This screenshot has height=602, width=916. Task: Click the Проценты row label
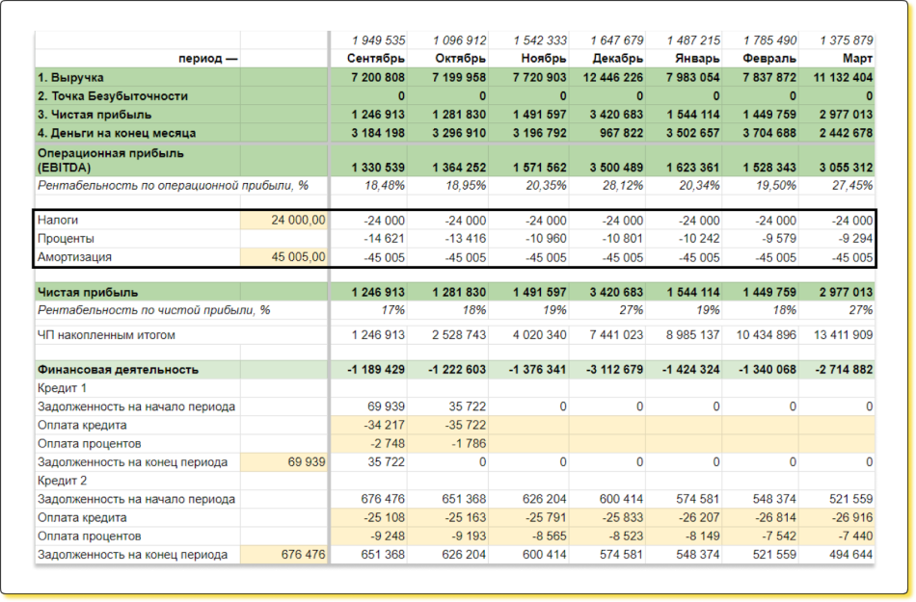click(x=66, y=239)
